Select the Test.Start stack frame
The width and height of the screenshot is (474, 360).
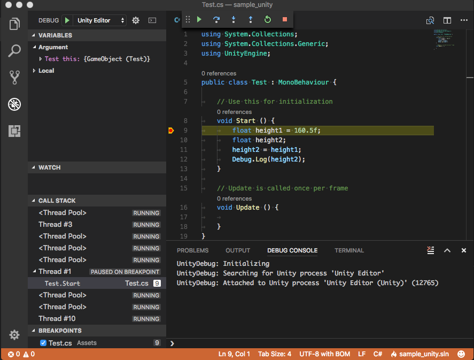point(63,284)
